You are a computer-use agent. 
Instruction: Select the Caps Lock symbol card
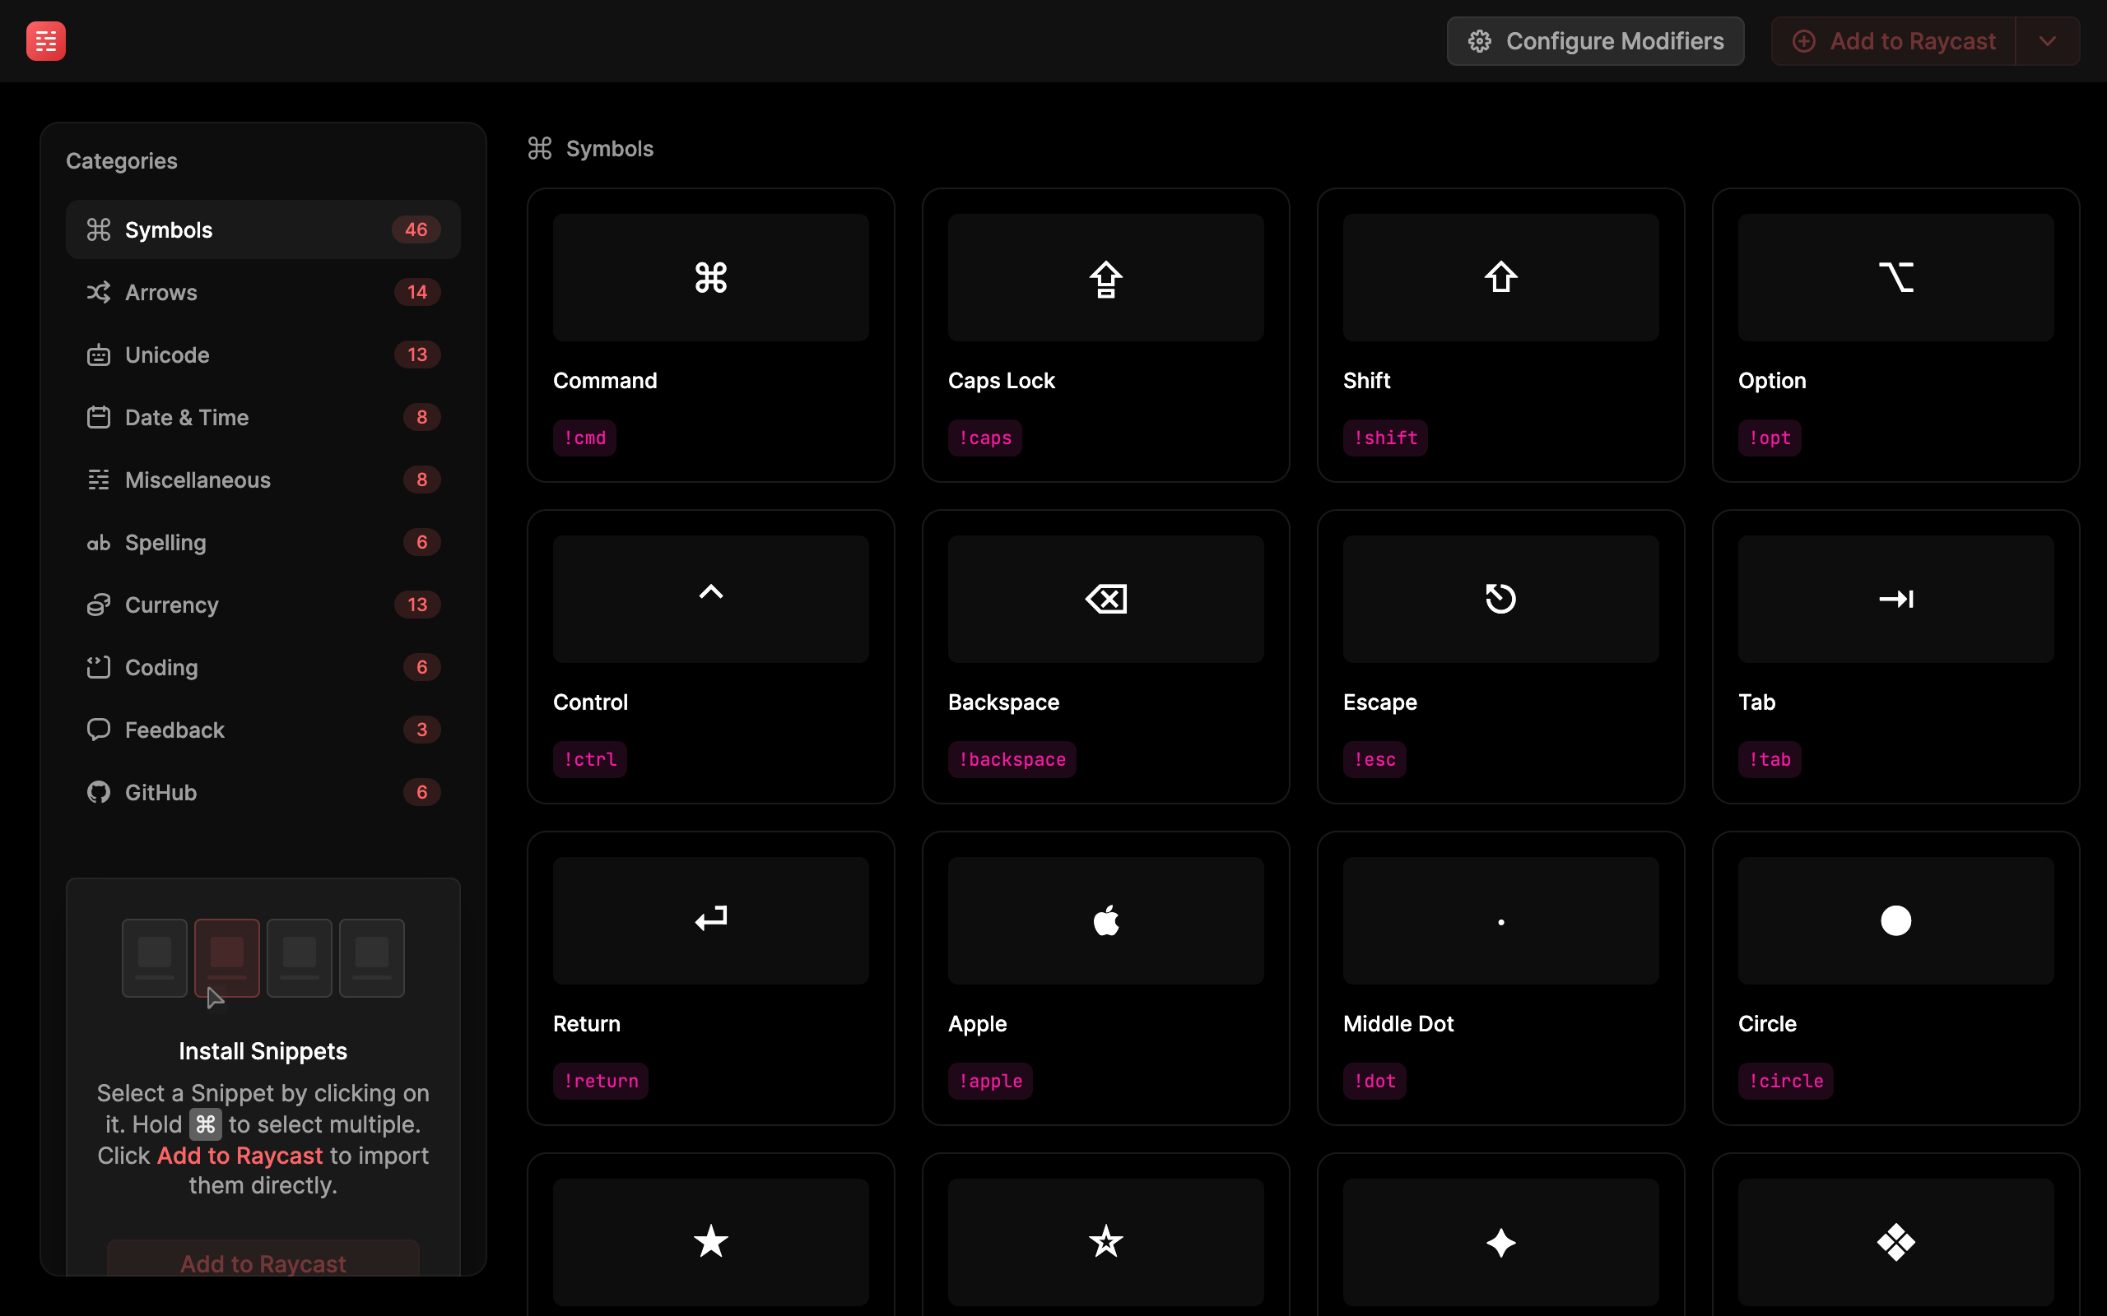tap(1105, 334)
